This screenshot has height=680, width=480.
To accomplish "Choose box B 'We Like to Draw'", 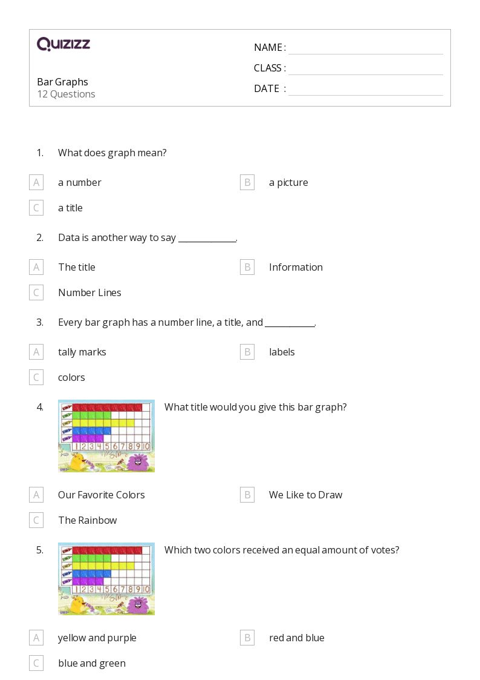I will point(247,495).
